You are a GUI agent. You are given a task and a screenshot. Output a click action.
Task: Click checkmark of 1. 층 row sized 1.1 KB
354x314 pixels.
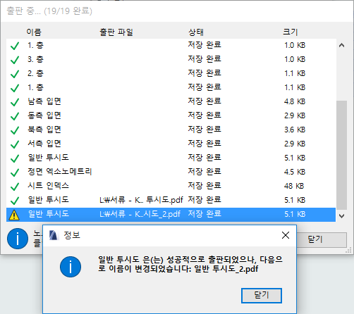pyautogui.click(x=15, y=88)
